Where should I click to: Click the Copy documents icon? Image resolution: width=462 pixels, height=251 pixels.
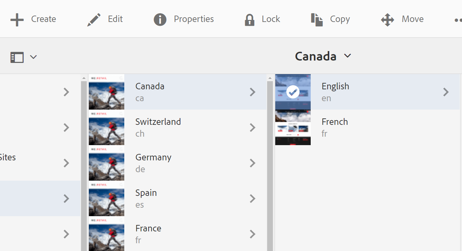pos(317,20)
